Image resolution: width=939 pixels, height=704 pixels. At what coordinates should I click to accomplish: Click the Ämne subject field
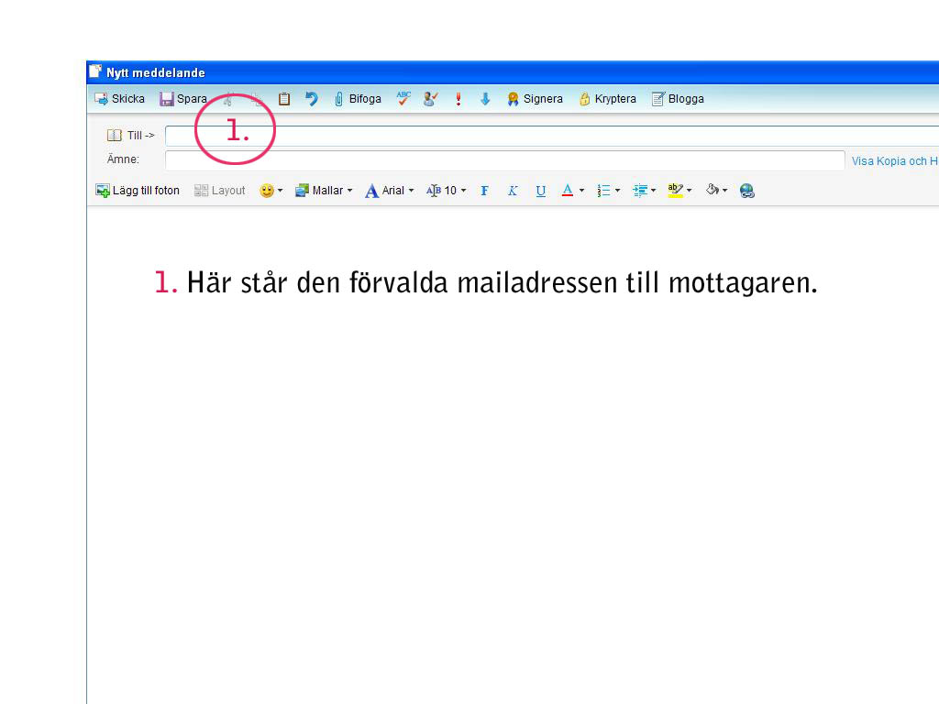tap(504, 160)
